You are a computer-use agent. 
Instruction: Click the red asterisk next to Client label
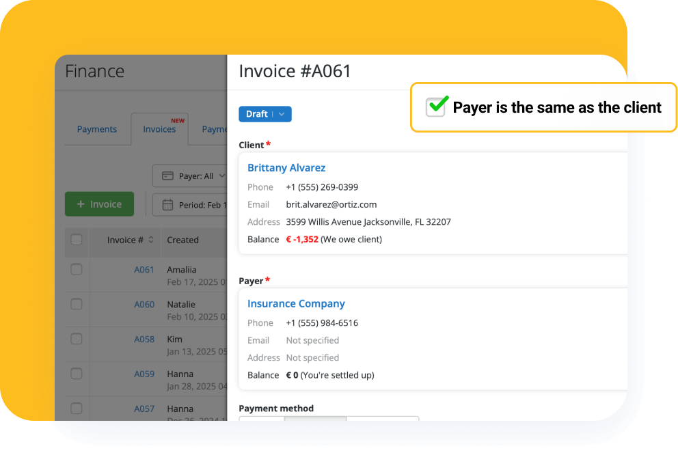pyautogui.click(x=267, y=143)
